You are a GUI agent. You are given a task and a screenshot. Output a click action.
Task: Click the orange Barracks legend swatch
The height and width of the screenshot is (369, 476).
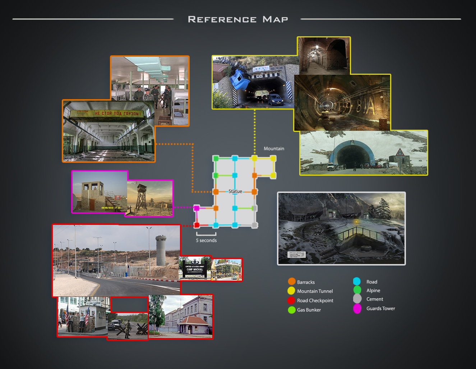[291, 282]
